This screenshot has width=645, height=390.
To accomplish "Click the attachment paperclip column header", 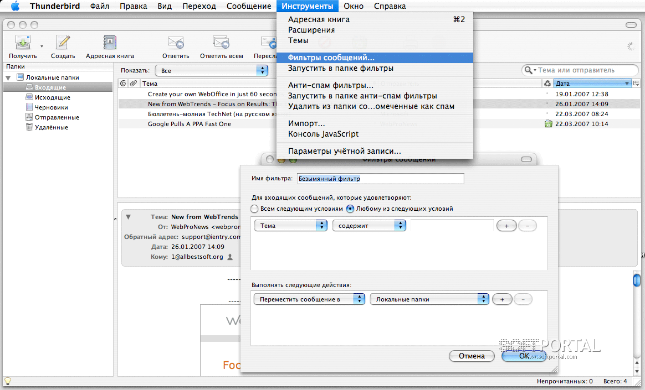I will click(x=134, y=84).
